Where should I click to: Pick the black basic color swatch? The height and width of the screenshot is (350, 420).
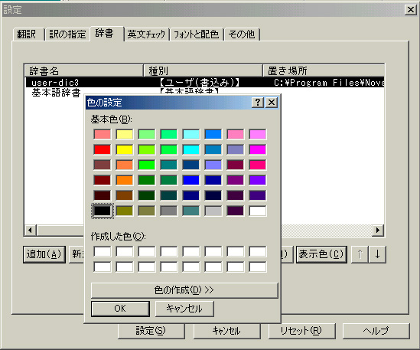(103, 211)
